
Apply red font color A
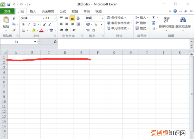[41, 30]
